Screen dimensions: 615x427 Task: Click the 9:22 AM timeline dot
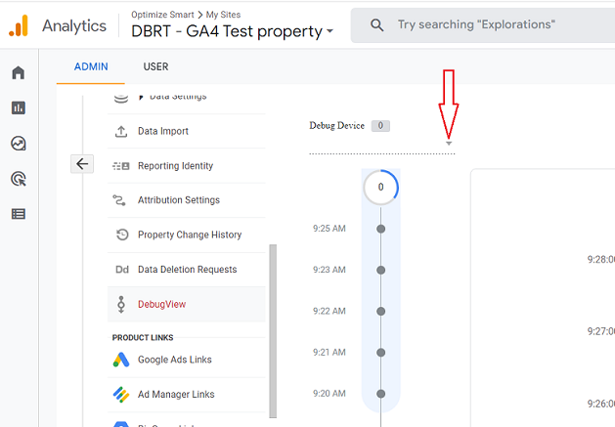(x=381, y=312)
